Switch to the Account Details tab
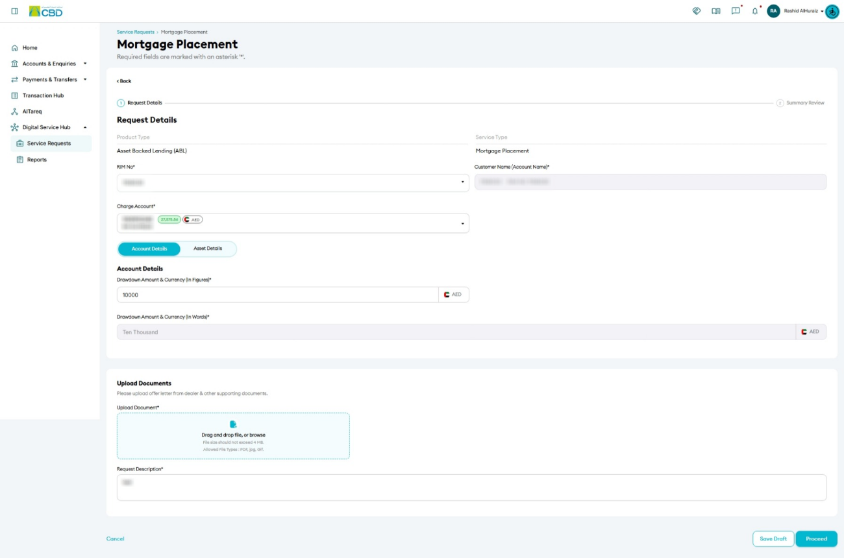Image resolution: width=844 pixels, height=558 pixels. click(x=149, y=249)
